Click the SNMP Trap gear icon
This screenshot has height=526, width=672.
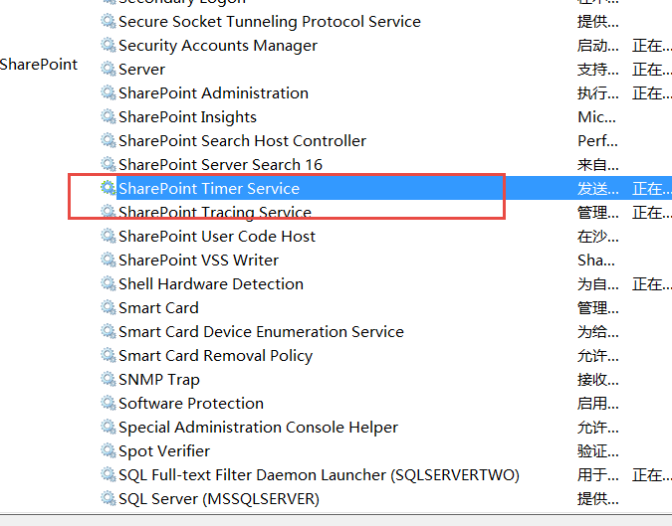[108, 379]
